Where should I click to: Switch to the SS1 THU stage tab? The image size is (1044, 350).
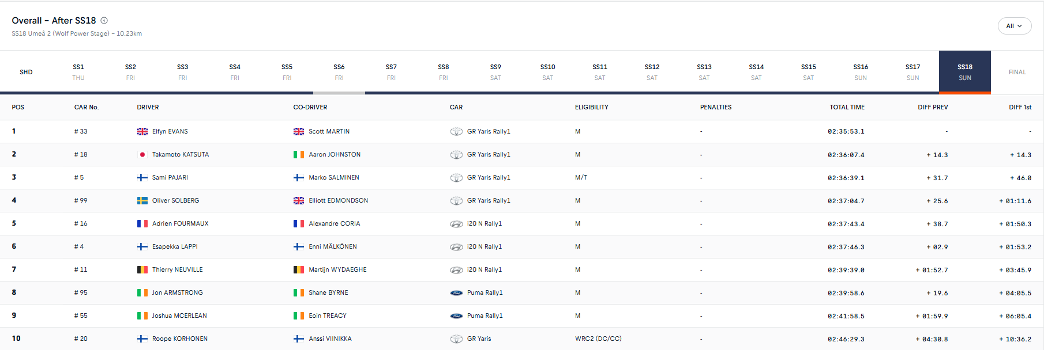pos(78,72)
